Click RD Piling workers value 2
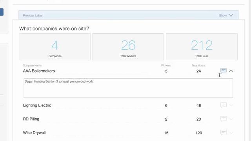 [x=166, y=119]
